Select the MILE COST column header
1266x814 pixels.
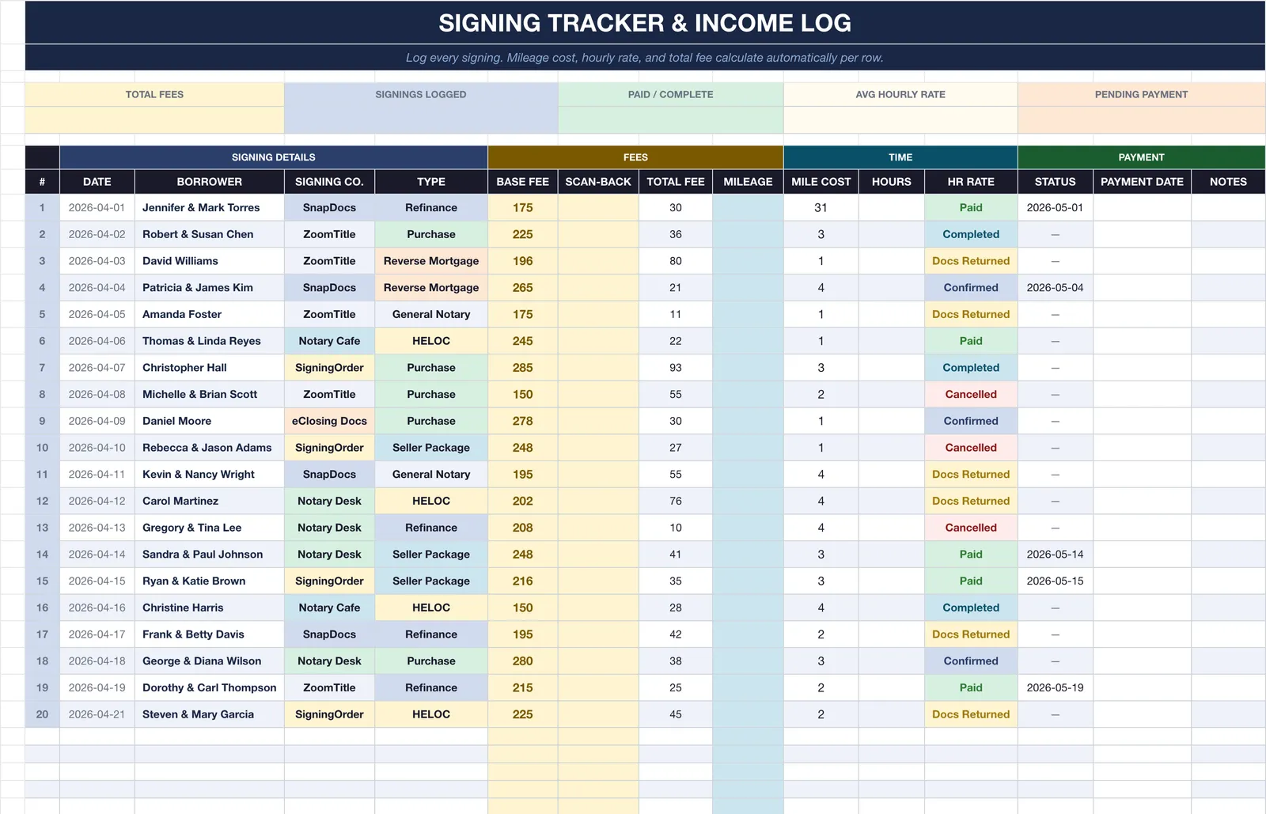(821, 182)
